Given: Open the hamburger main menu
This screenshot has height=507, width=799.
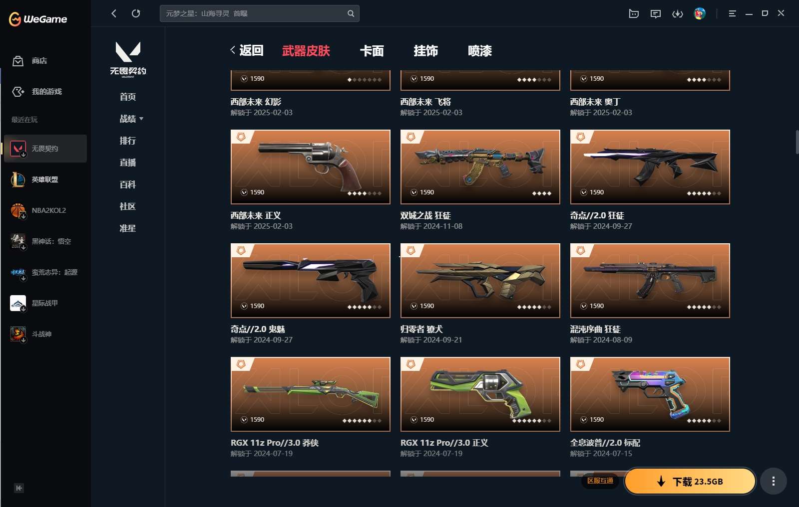Looking at the screenshot, I should (732, 13).
